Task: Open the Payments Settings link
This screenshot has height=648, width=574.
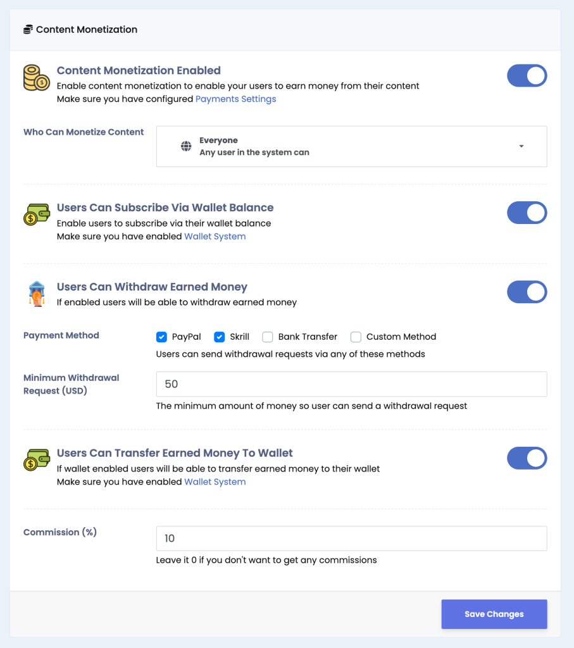Action: point(235,99)
